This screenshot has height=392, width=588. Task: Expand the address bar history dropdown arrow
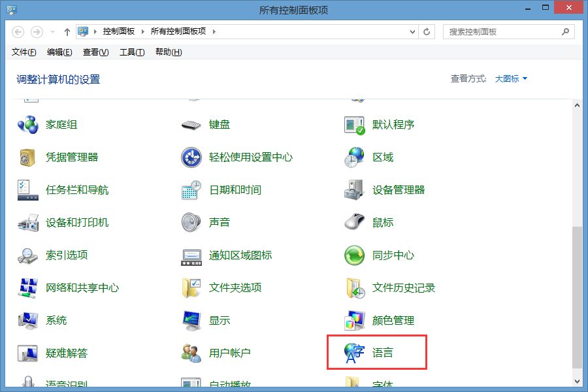point(412,31)
